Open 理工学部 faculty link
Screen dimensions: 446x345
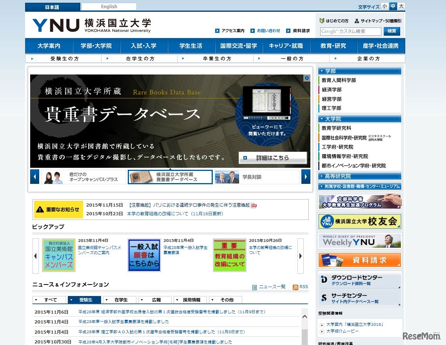(332, 108)
